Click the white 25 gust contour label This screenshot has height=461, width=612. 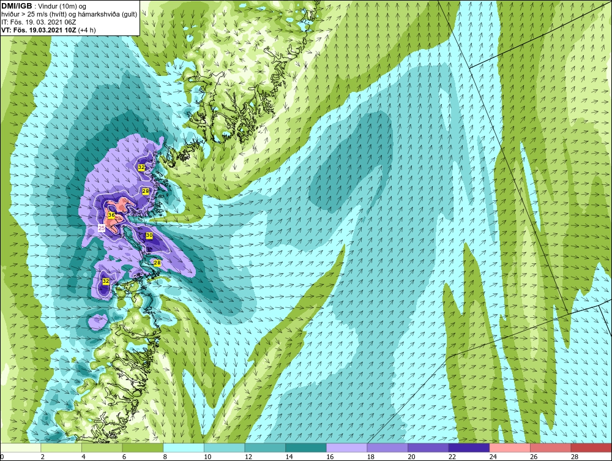tap(102, 228)
